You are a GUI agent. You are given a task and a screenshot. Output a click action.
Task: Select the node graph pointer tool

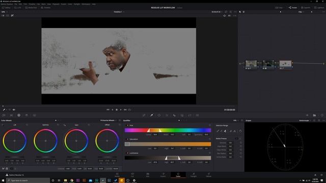(240, 12)
